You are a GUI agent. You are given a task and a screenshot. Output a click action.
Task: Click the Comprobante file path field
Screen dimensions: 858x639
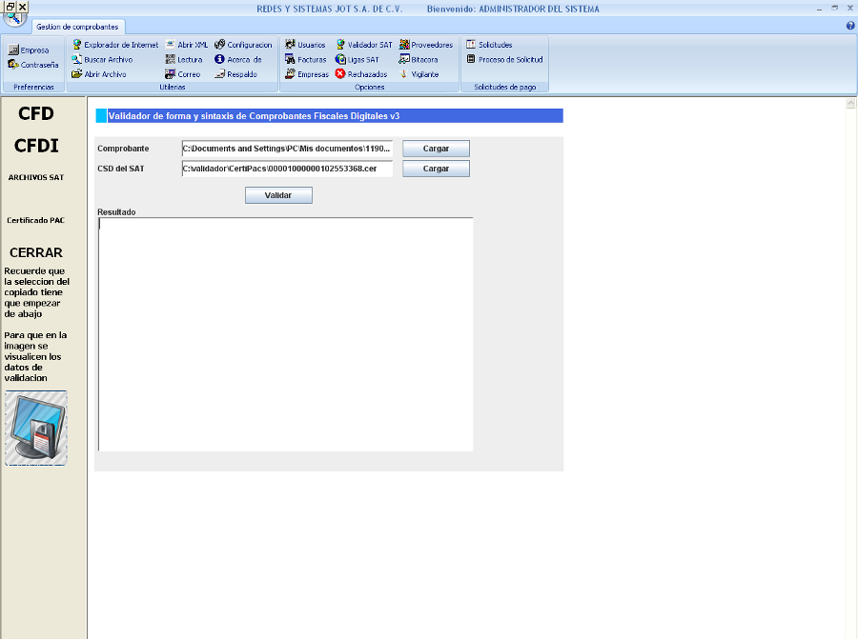tap(286, 149)
